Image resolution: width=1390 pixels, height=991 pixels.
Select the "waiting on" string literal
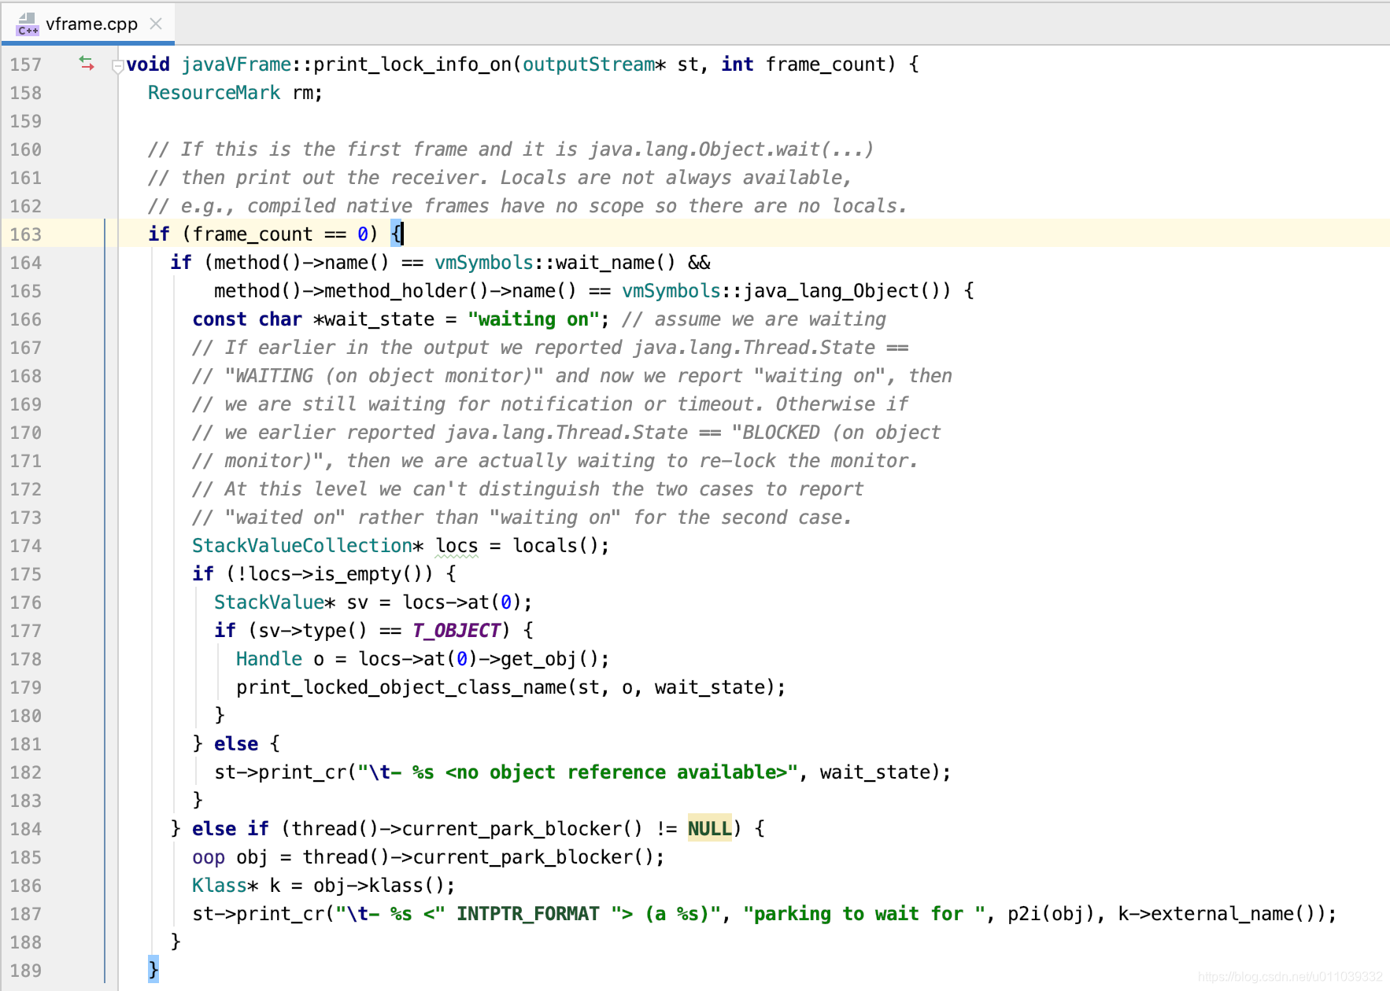point(534,319)
